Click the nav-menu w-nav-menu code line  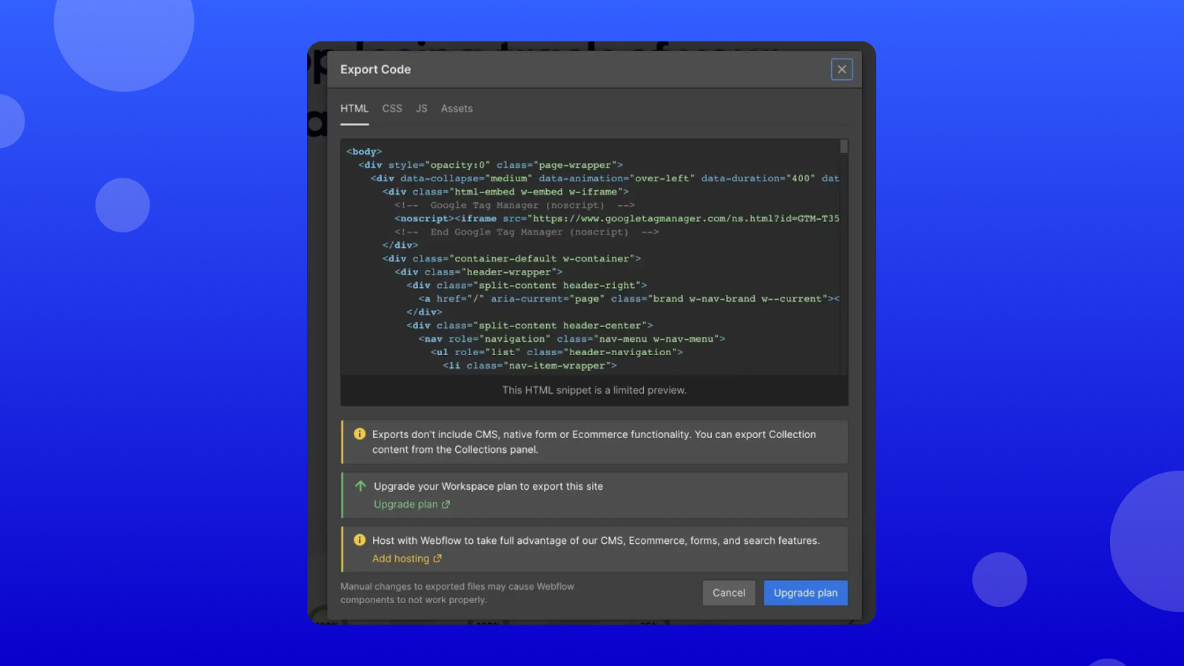pos(572,339)
